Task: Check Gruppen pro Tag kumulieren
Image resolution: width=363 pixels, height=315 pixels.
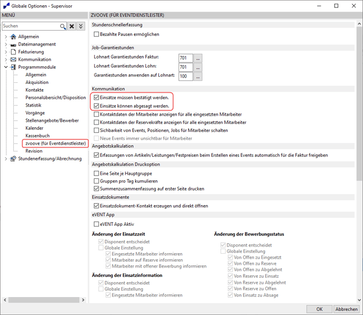Action: (97, 181)
